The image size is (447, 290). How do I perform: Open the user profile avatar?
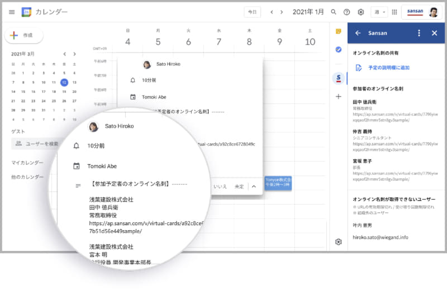click(x=434, y=12)
